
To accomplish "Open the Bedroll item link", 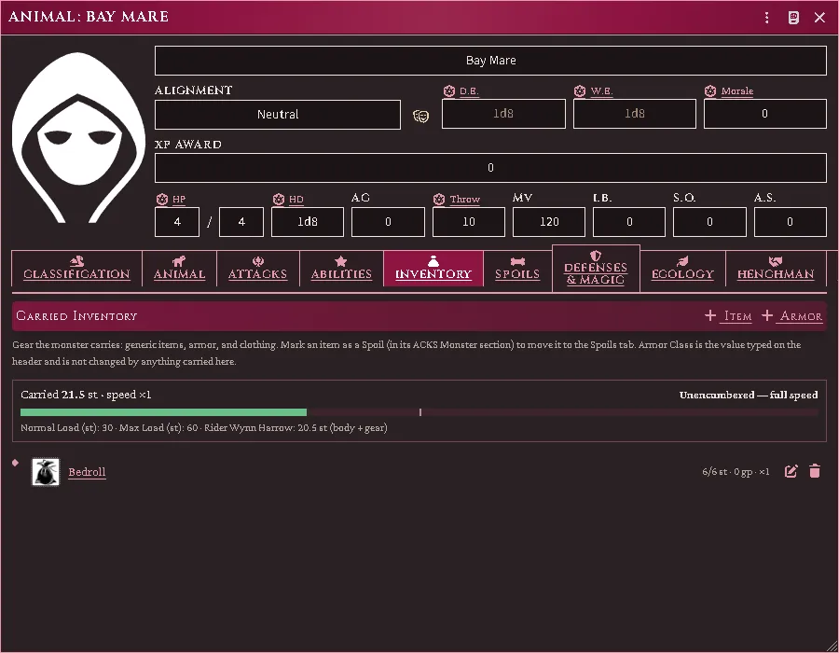I will point(88,472).
